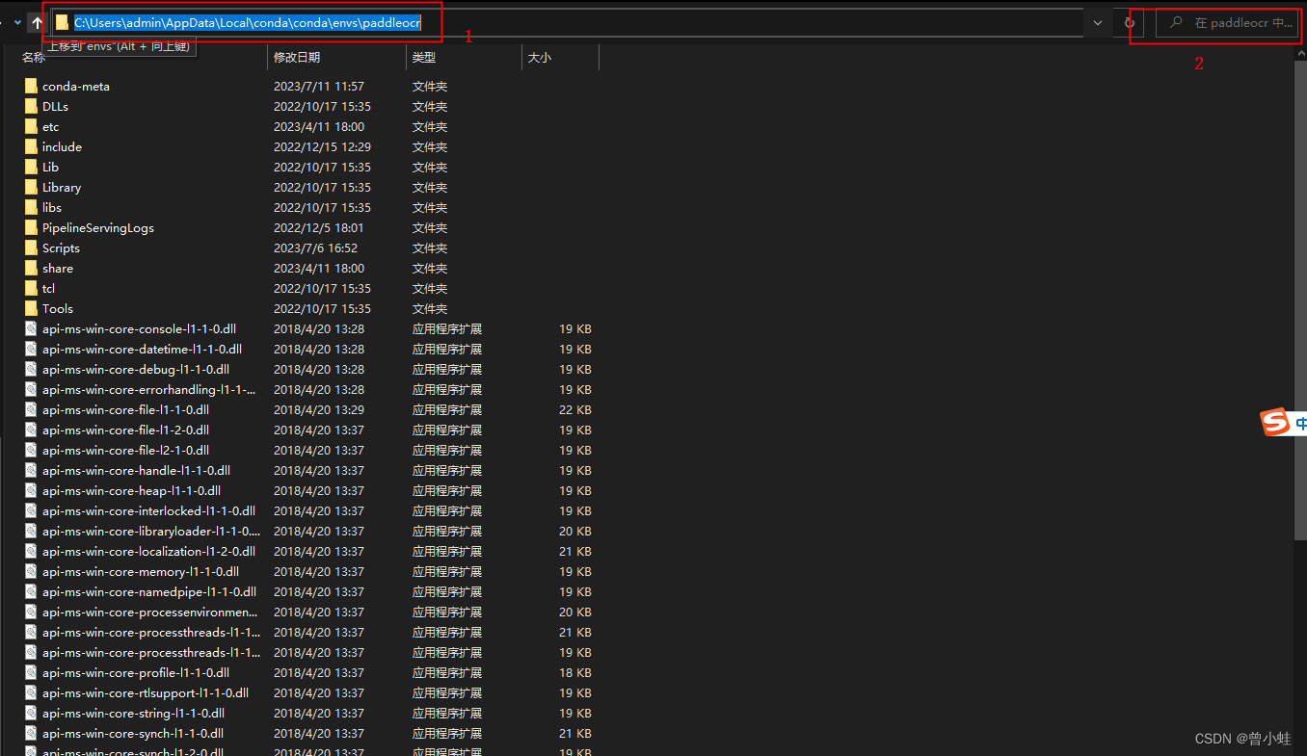Click api-ms-win-core-file-l1-2-0.dll file icon
Screen dimensions: 1307x756
tap(31, 430)
